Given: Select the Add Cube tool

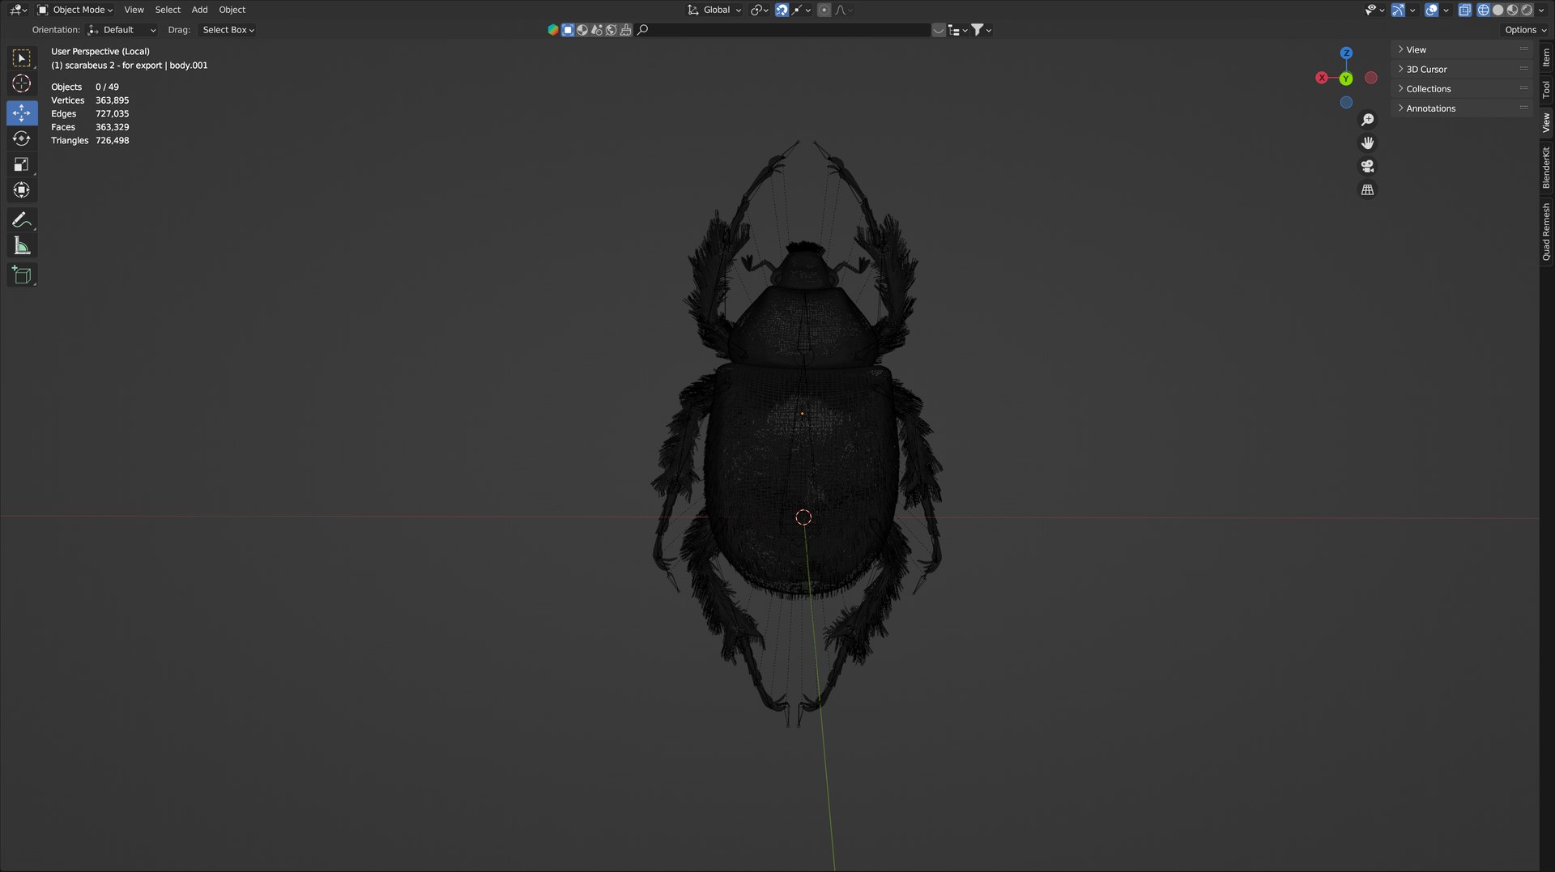Looking at the screenshot, I should [22, 275].
